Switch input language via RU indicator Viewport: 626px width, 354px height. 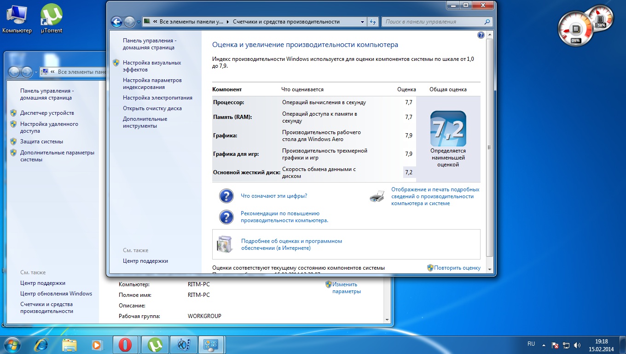pyautogui.click(x=531, y=344)
